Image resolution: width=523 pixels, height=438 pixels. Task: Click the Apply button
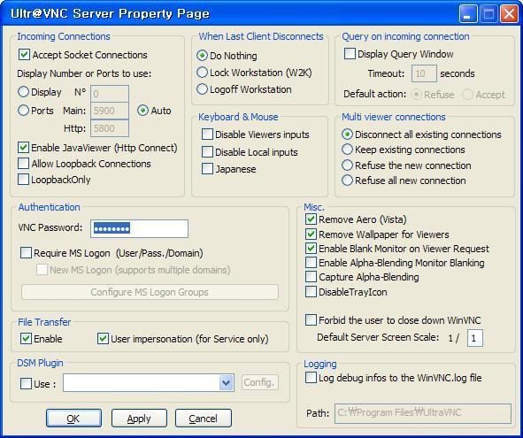click(139, 419)
